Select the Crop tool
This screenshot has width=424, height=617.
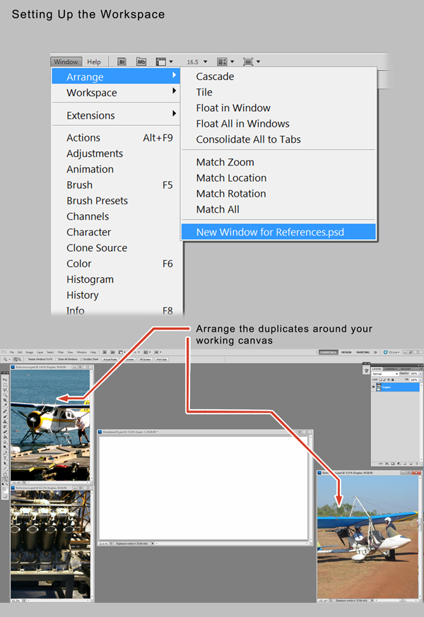[x=5, y=400]
